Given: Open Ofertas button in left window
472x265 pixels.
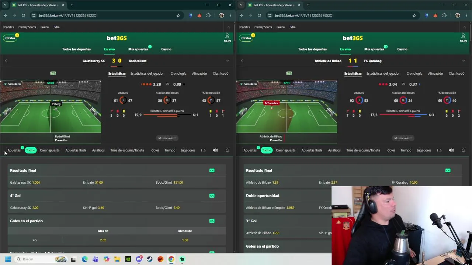Looking at the screenshot, I should point(10,38).
